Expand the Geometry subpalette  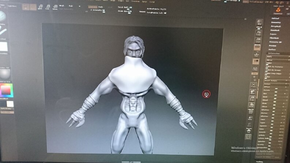pos(276,22)
